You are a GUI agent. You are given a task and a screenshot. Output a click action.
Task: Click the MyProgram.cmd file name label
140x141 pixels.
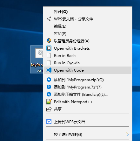click(x=37, y=67)
